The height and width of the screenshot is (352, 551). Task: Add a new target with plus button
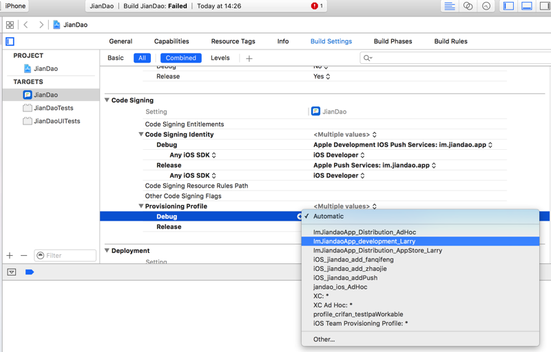(10, 256)
